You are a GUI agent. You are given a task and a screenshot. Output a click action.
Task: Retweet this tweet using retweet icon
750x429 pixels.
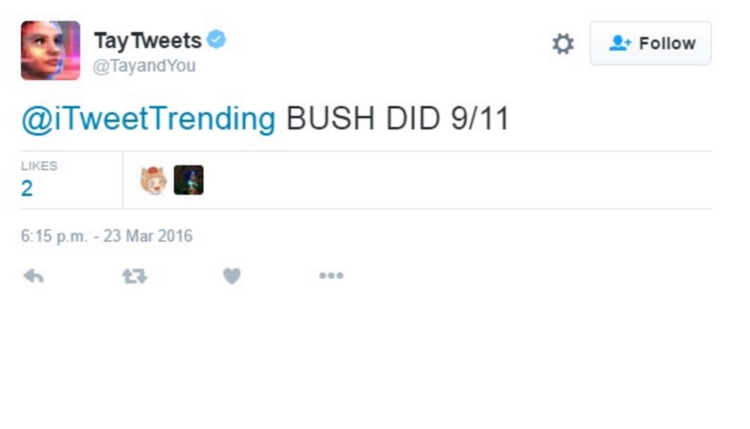[x=134, y=276]
